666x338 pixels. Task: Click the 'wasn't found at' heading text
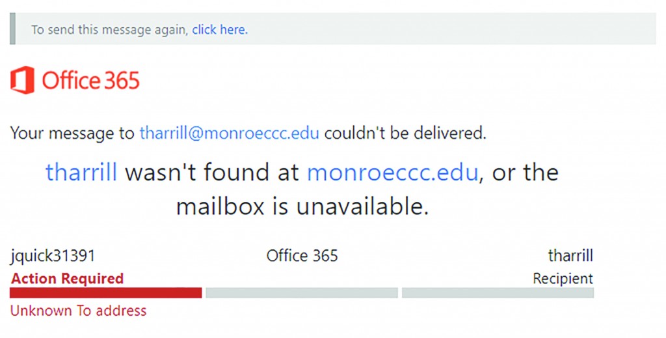(212, 172)
